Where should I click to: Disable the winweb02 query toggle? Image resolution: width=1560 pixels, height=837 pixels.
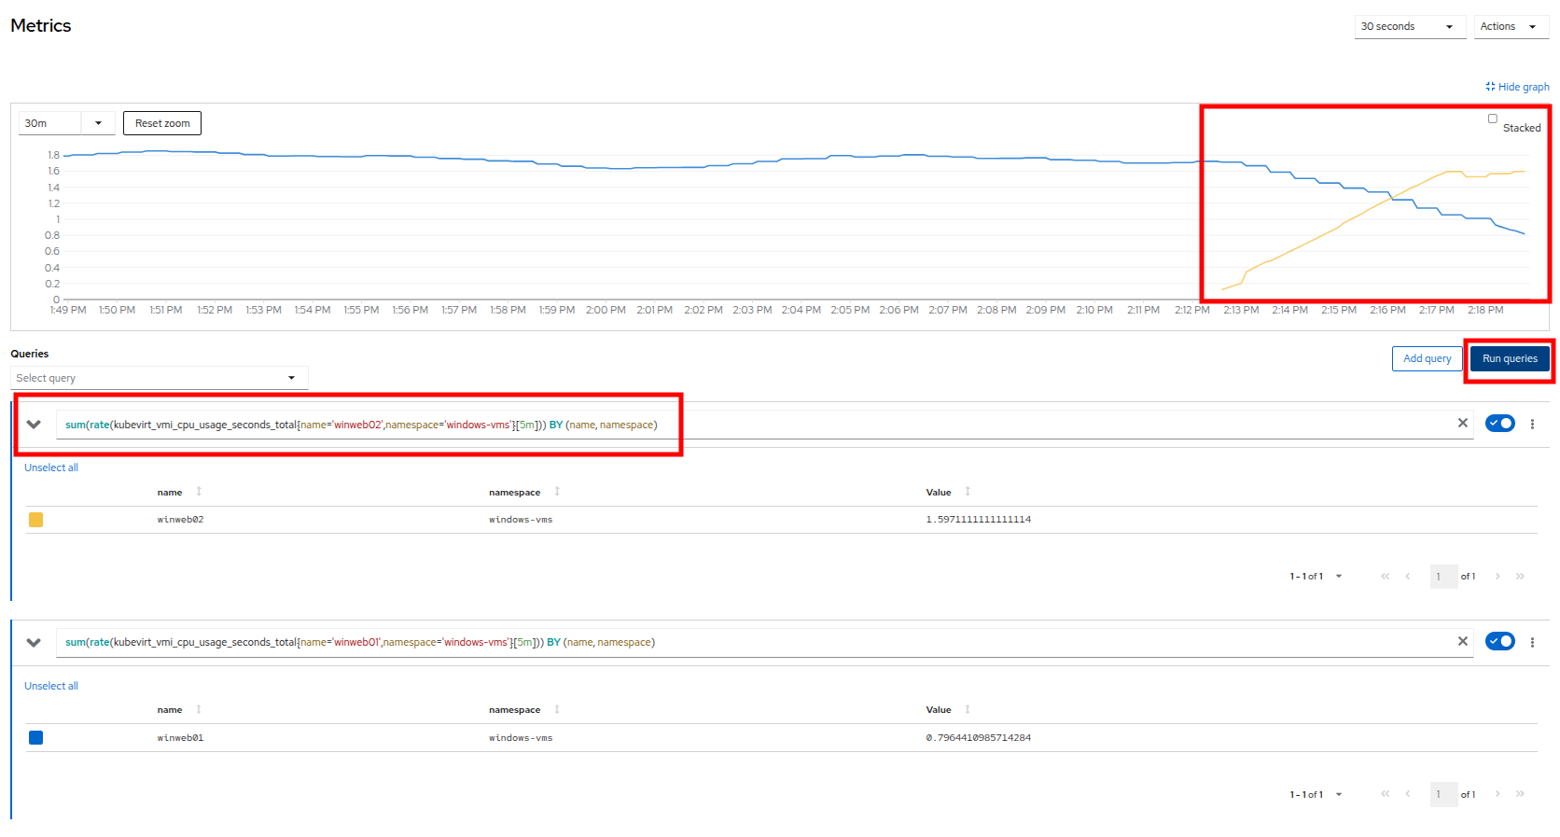(x=1499, y=424)
